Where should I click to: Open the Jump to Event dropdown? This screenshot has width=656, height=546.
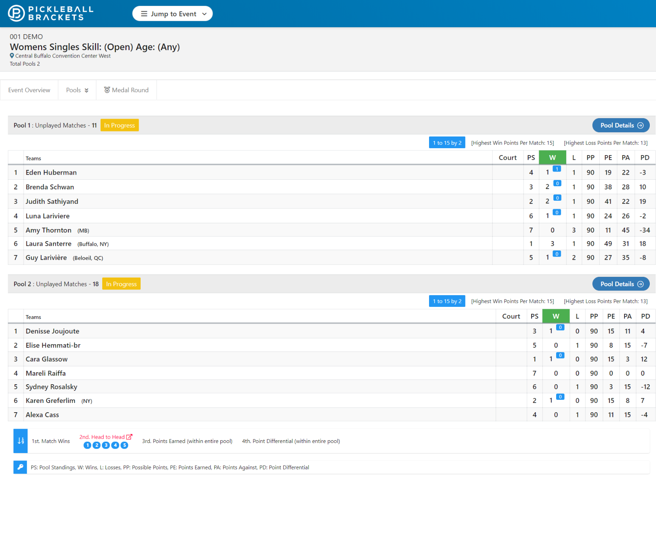[x=173, y=14]
